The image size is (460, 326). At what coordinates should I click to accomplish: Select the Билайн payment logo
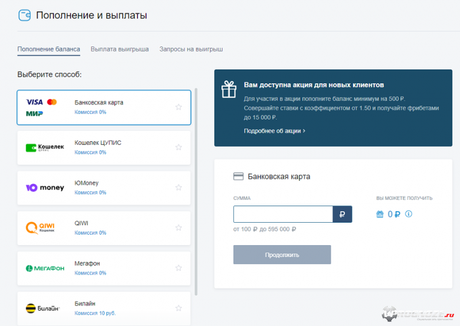(x=43, y=308)
